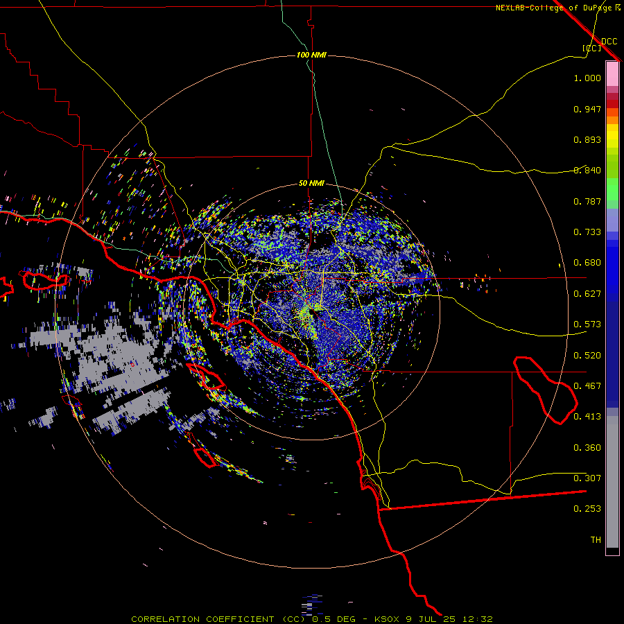Viewport: 624px width, 624px height.
Task: Click the 0.360 scale value
Action: click(x=587, y=448)
